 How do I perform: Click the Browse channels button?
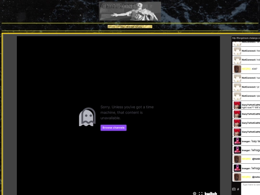coord(114,128)
